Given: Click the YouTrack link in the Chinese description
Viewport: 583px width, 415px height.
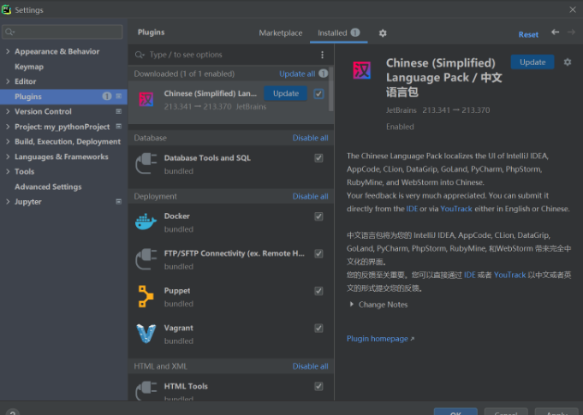Looking at the screenshot, I should [x=509, y=275].
